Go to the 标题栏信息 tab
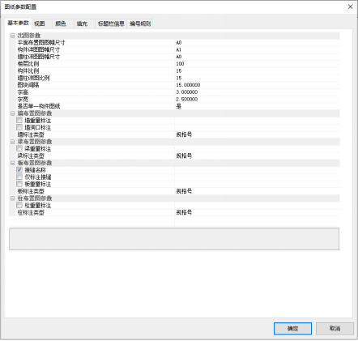Screen dimensions: 358x341 coord(111,23)
